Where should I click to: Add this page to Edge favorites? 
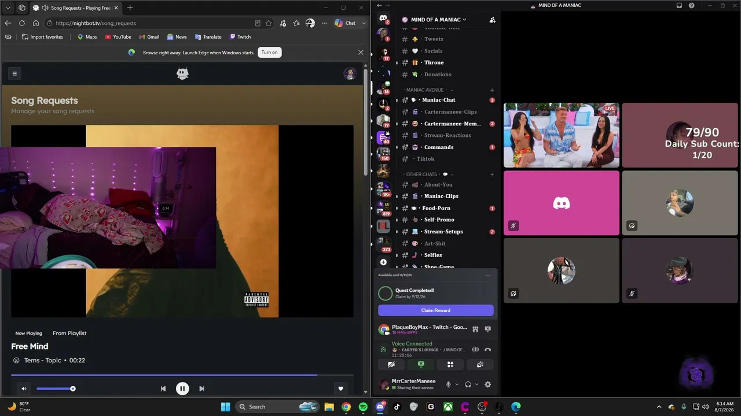click(269, 23)
